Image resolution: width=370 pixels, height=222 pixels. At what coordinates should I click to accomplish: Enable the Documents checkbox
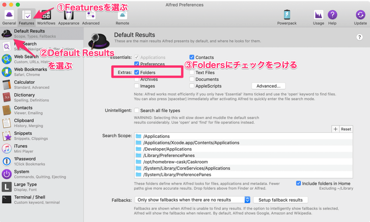point(191,79)
